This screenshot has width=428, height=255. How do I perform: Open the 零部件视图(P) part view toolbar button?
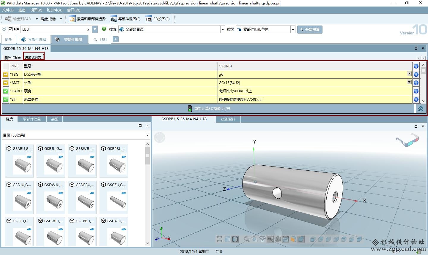pos(125,19)
